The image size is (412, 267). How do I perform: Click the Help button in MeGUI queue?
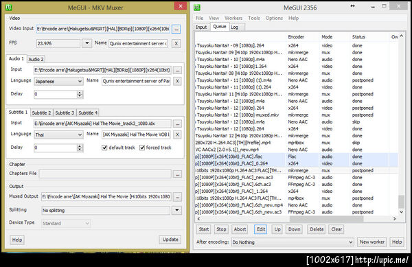coord(397,242)
